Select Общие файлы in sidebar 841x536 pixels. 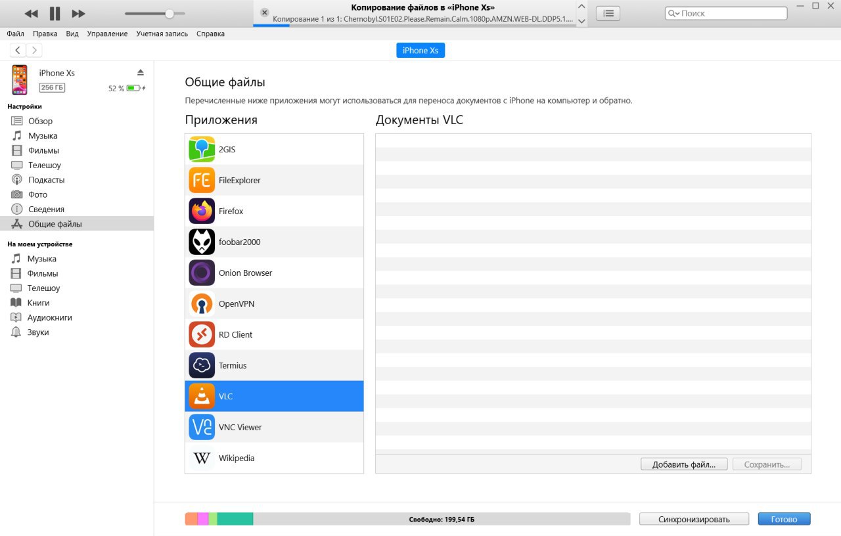tap(77, 224)
